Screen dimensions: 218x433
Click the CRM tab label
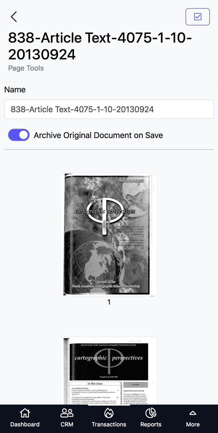point(67,424)
